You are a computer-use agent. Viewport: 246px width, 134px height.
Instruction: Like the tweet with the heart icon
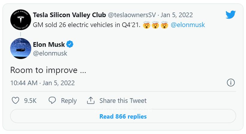pyautogui.click(x=15, y=100)
